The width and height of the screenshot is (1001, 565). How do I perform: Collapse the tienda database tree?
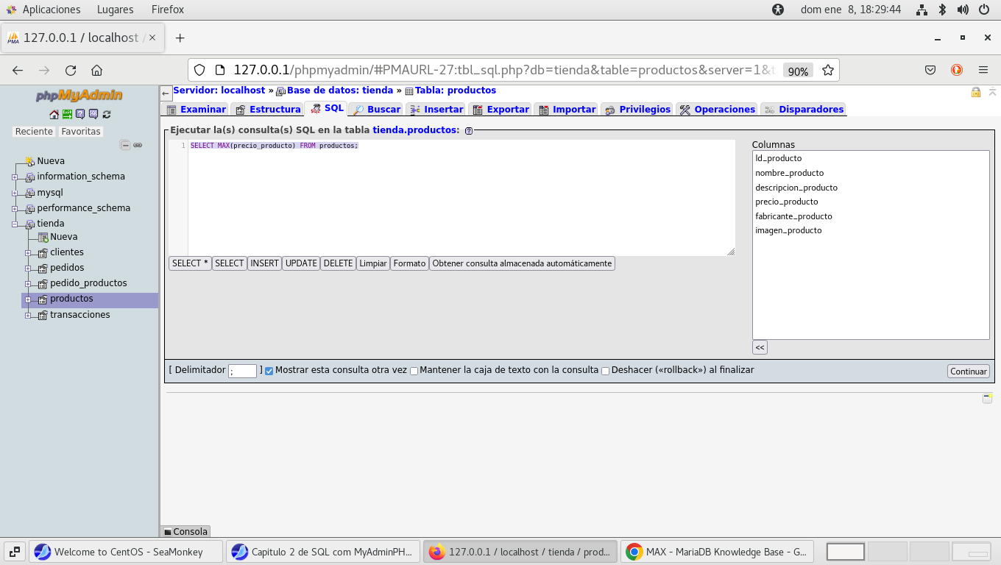[15, 224]
